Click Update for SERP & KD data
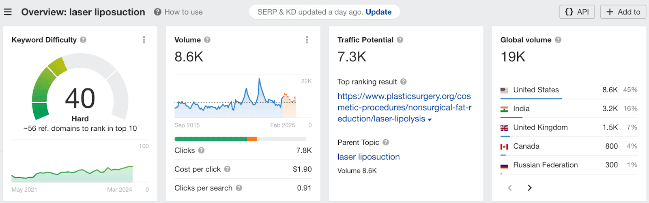 tap(378, 12)
